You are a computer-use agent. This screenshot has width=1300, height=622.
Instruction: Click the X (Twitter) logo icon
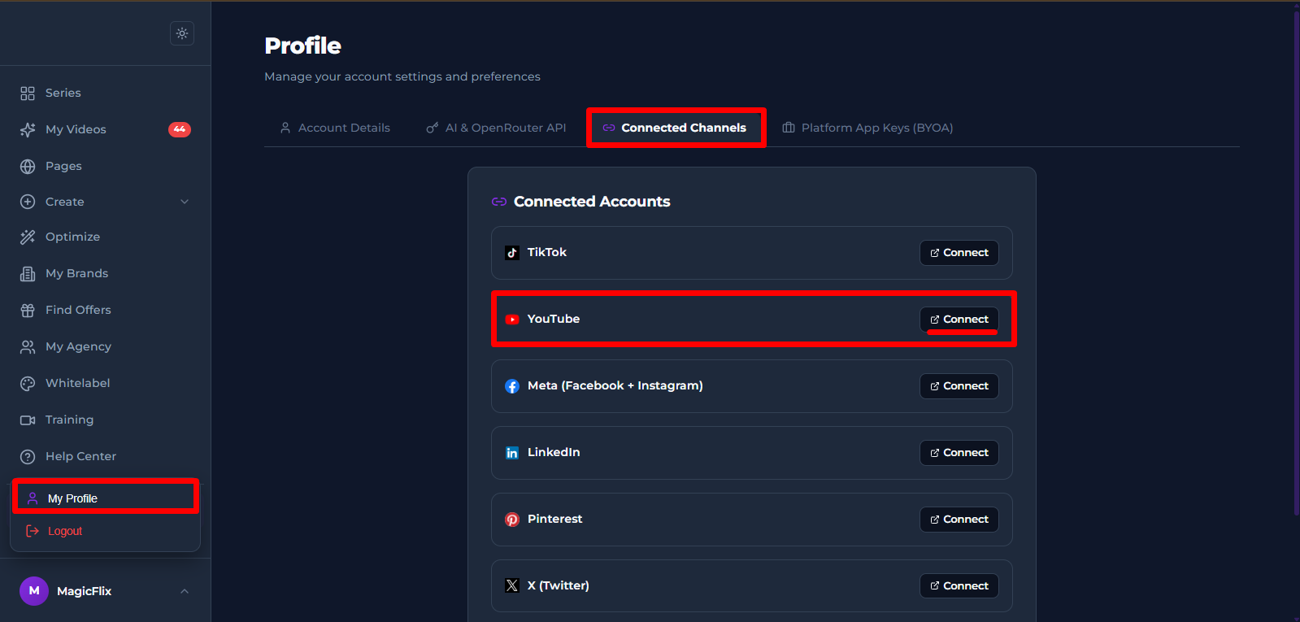[x=512, y=585]
